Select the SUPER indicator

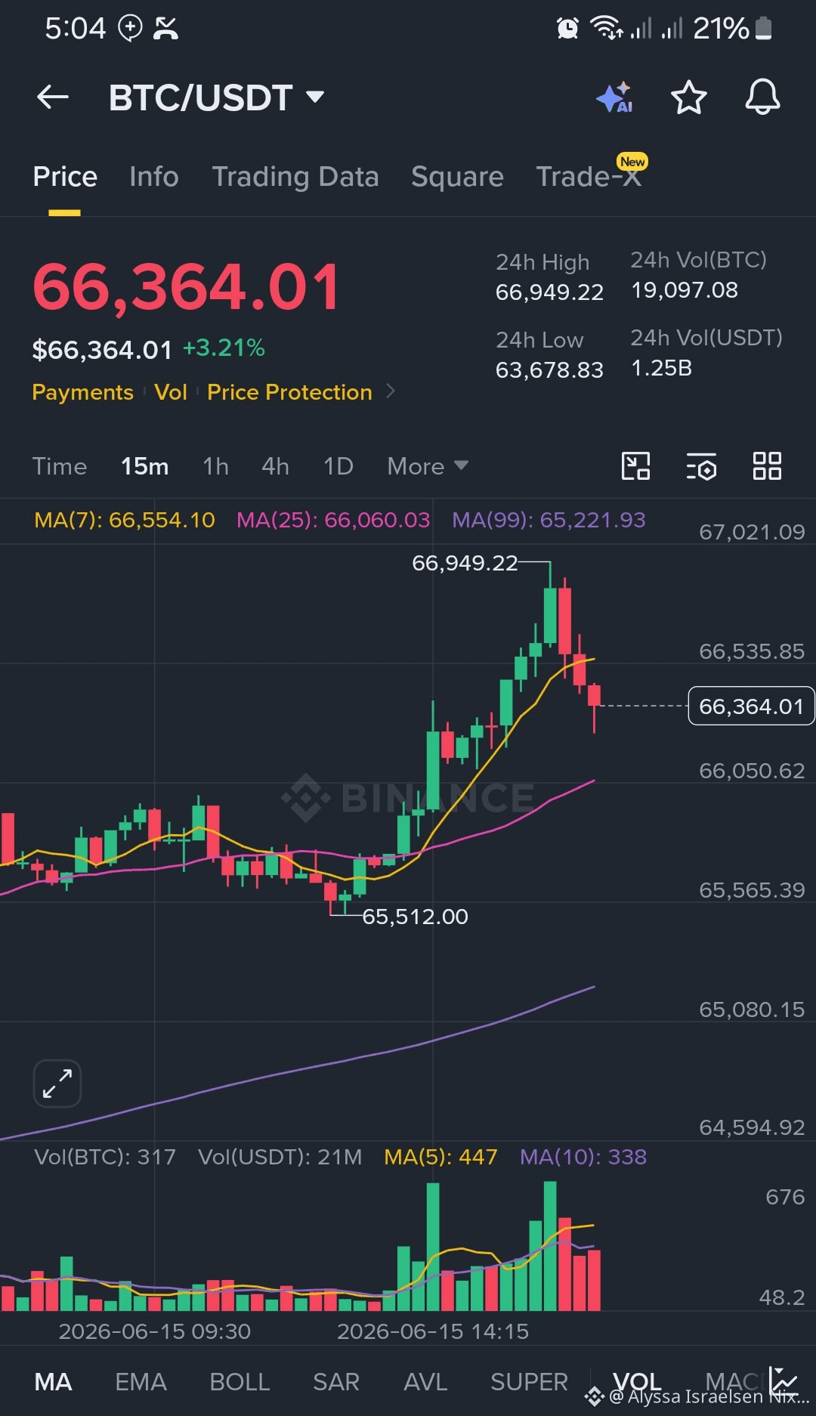[529, 1382]
